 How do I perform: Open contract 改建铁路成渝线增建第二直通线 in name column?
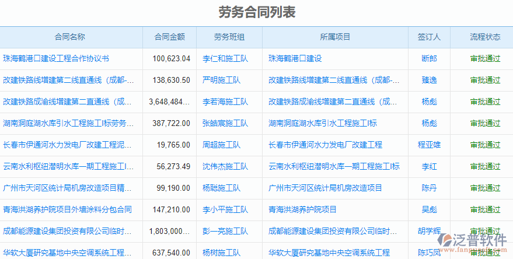(x=67, y=101)
